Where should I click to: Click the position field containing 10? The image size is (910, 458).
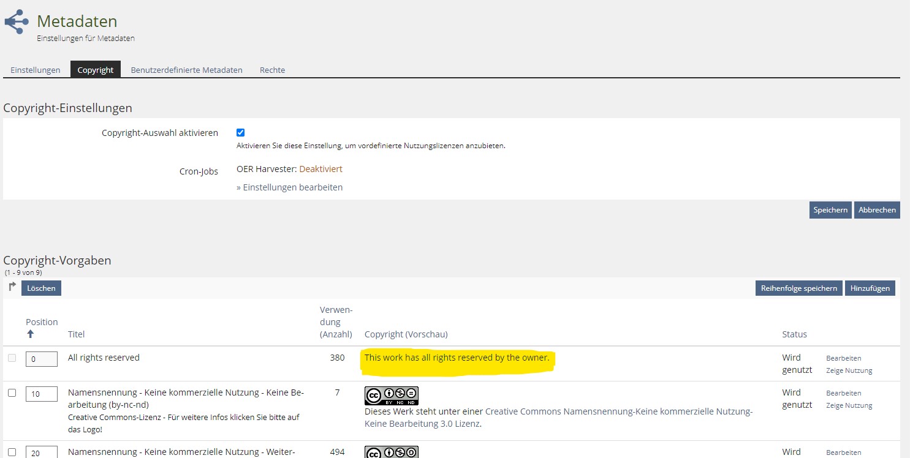41,394
